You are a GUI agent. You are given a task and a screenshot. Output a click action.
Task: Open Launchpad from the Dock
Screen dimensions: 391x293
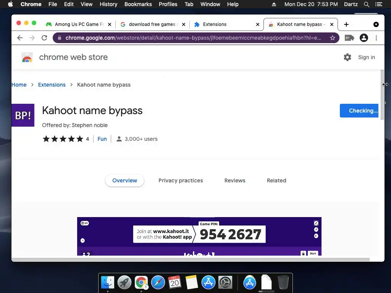click(124, 283)
